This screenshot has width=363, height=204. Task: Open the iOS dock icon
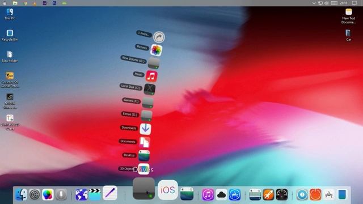(168, 190)
